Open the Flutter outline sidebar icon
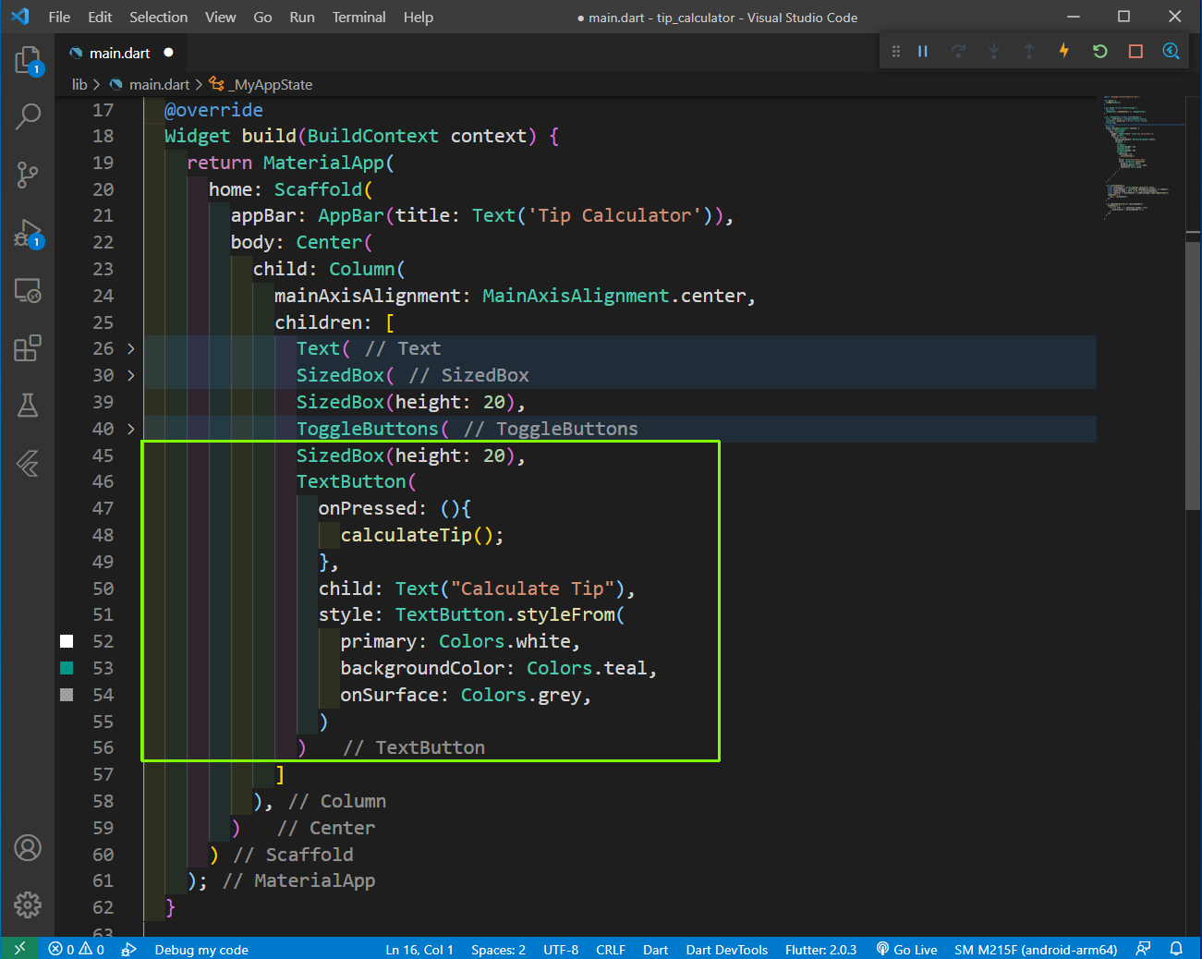Viewport: 1202px width, 959px height. pos(28,463)
